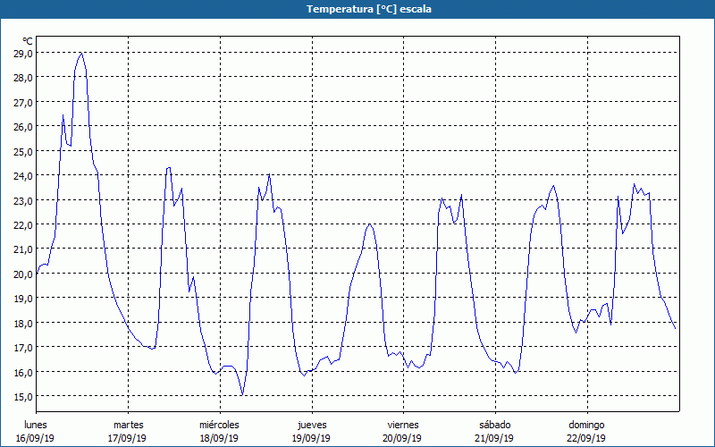Screen dimensions: 715x447
Task: Select the 'sábado' day label
Action: click(x=495, y=425)
